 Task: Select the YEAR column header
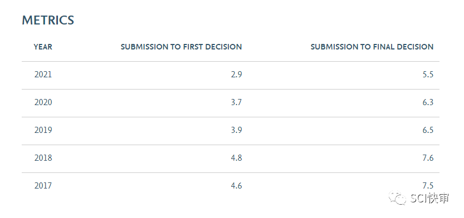pyautogui.click(x=43, y=47)
